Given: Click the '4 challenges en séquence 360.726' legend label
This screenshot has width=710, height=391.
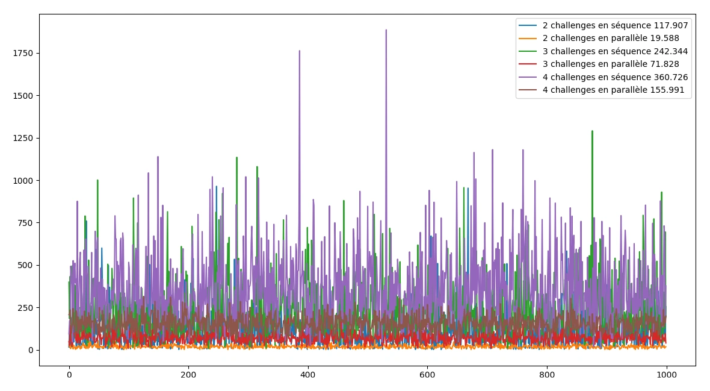Looking at the screenshot, I should click(615, 78).
